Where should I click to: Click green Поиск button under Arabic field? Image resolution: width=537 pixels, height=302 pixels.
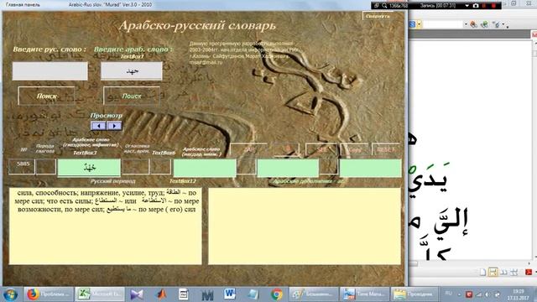132,96
